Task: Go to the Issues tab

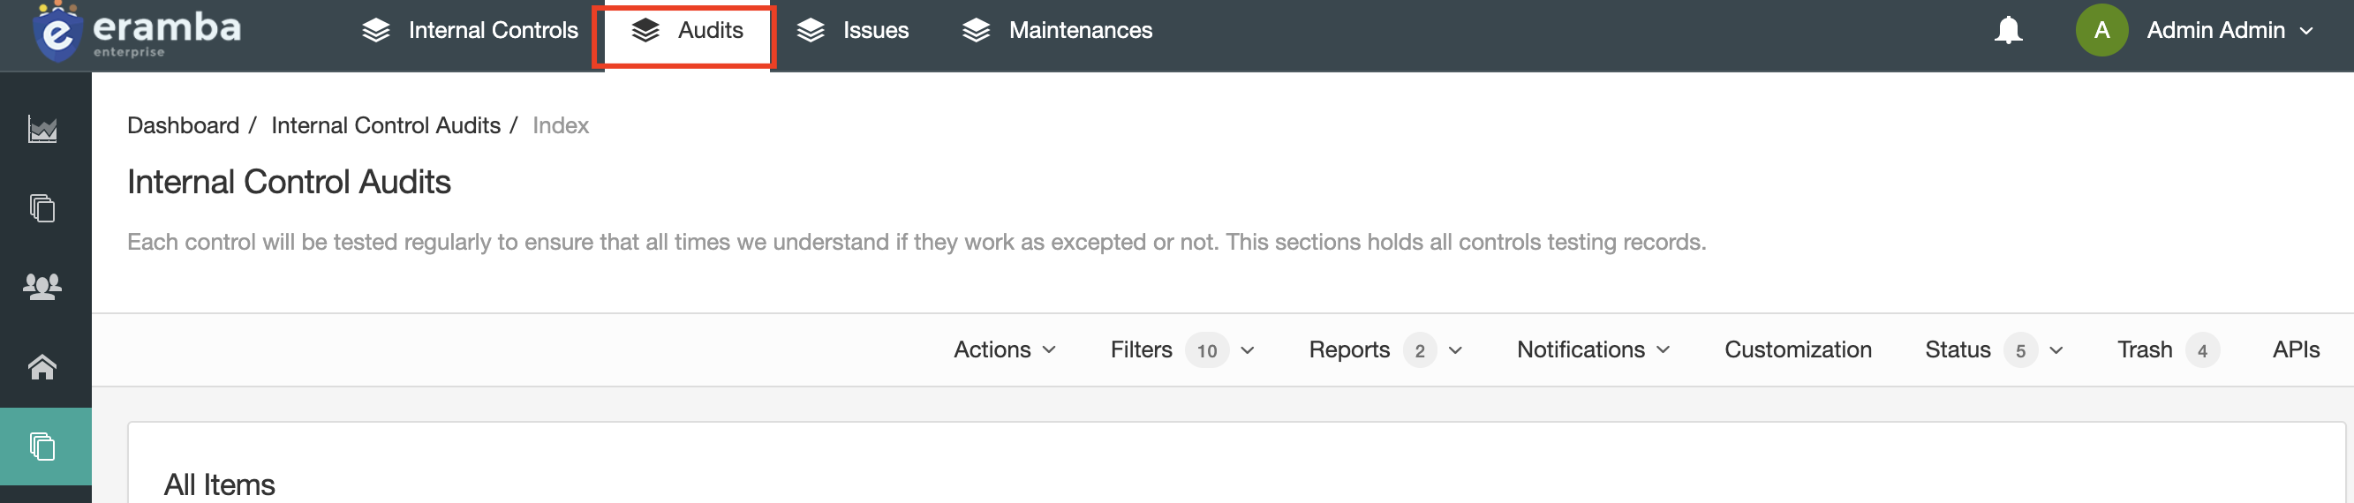Action: (852, 30)
